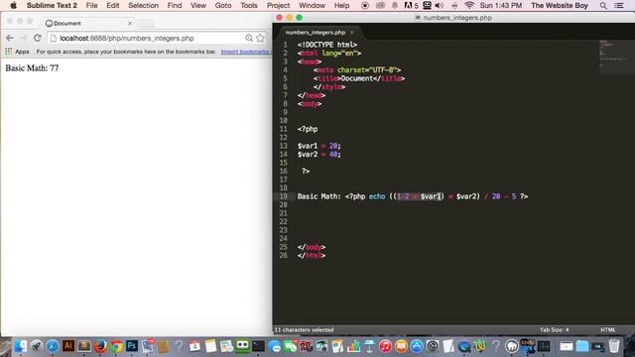The image size is (635, 357).
Task: Open a new Chrome tab
Action: click(x=147, y=24)
